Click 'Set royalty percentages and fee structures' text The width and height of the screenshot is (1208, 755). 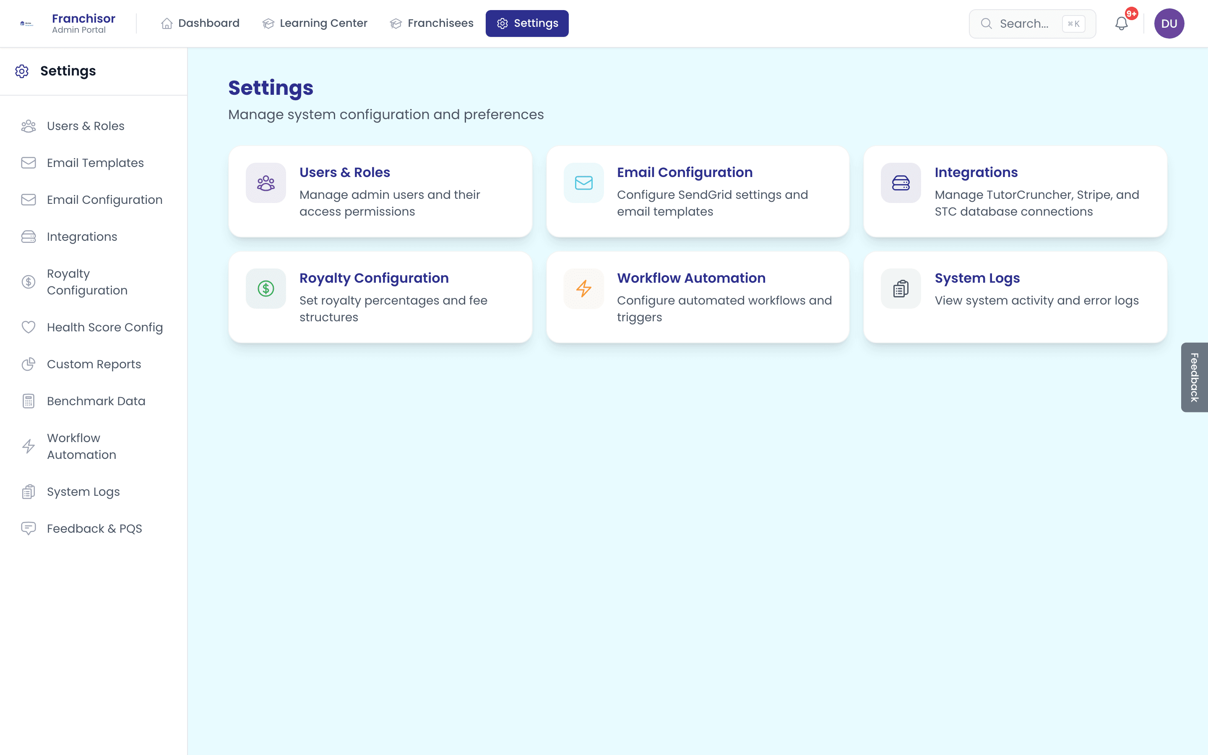coord(393,309)
